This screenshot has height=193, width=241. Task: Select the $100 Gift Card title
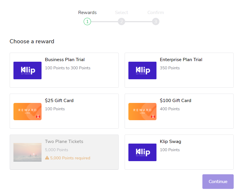(x=175, y=101)
